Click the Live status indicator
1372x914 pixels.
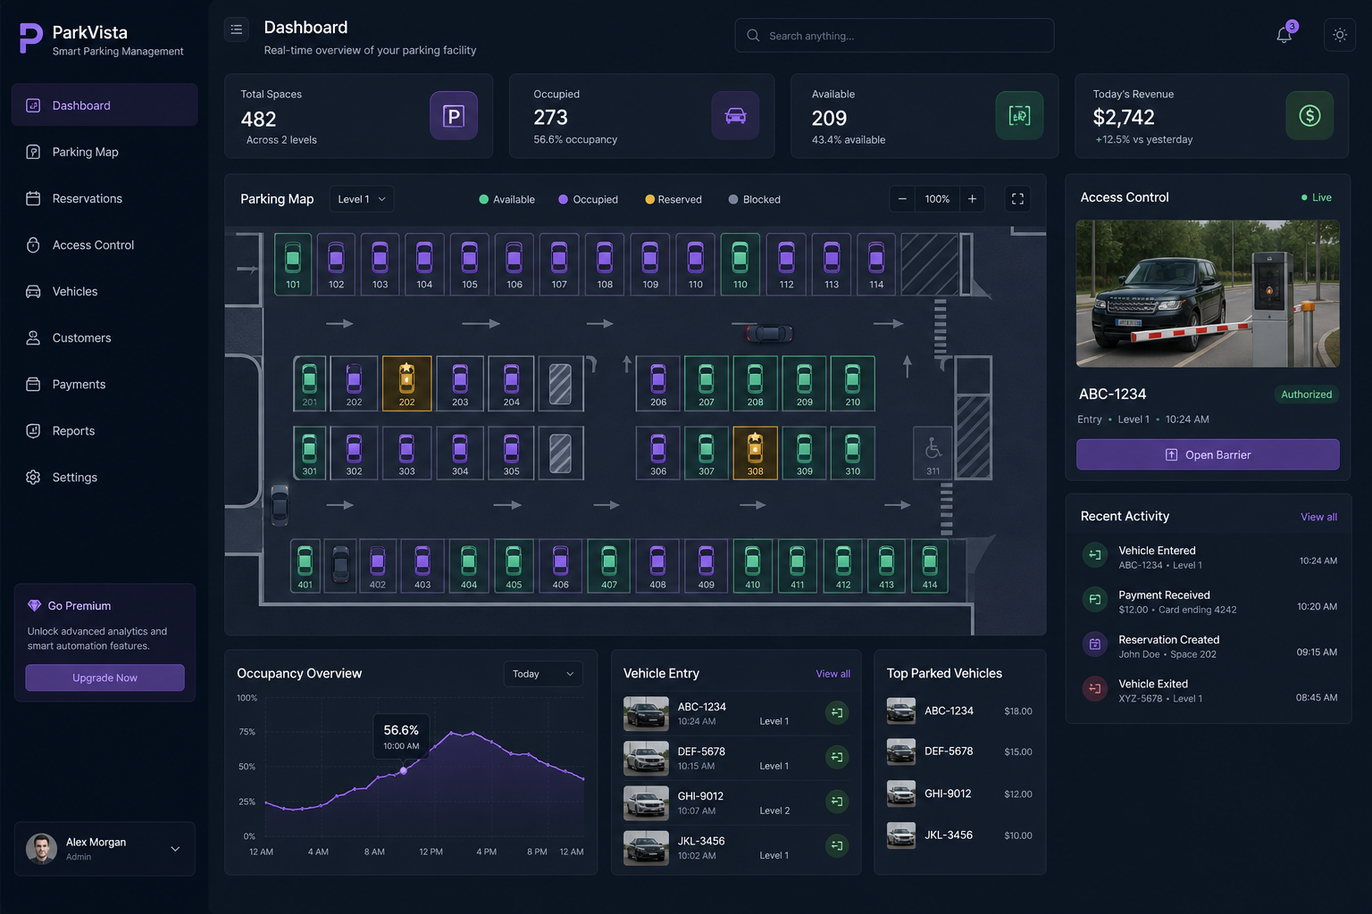[1317, 198]
